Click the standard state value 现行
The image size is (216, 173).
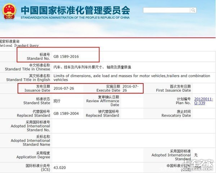tap(57, 101)
